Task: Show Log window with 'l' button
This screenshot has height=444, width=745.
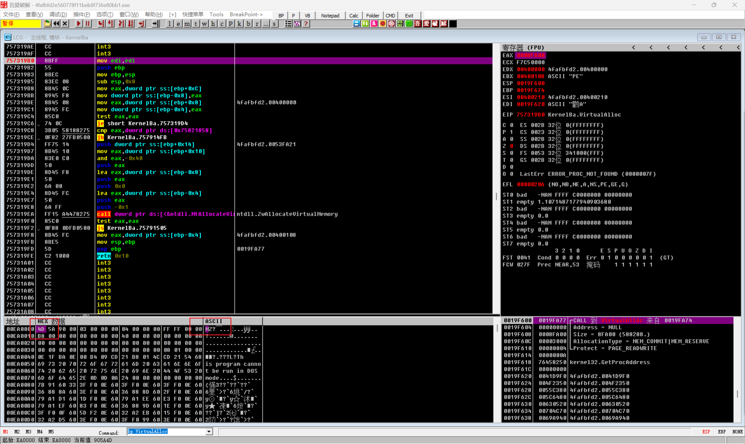Action: click(x=170, y=24)
